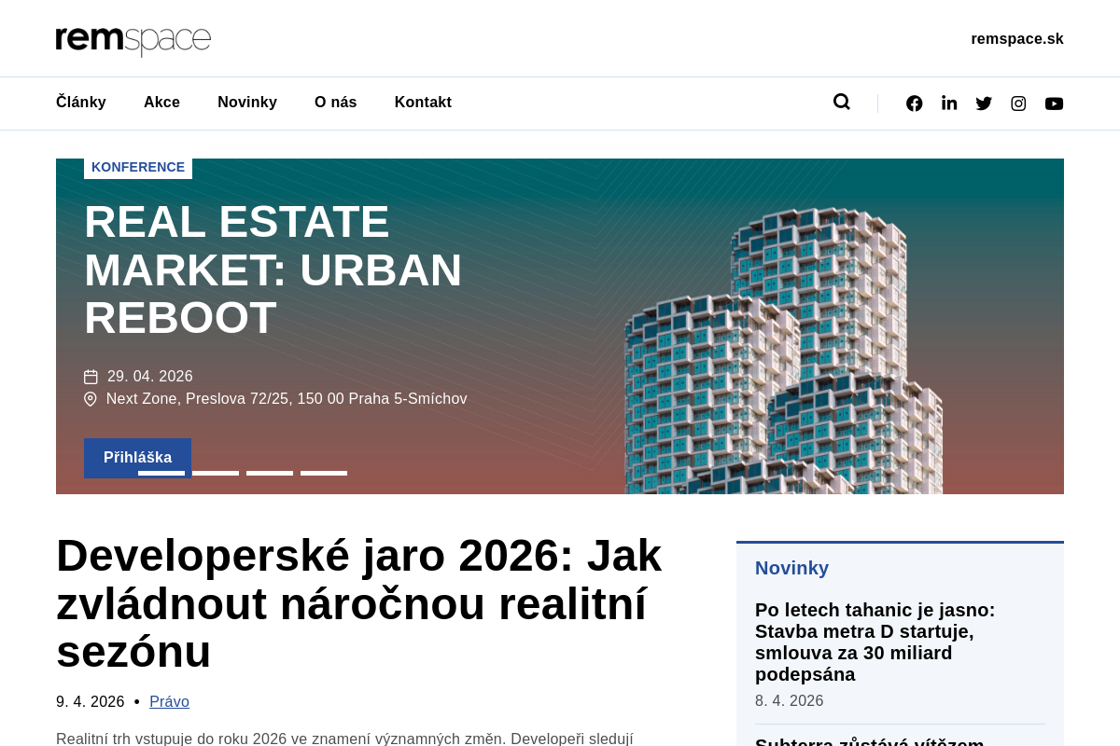Visit the Facebook page icon
The height and width of the screenshot is (746, 1120).
(915, 104)
